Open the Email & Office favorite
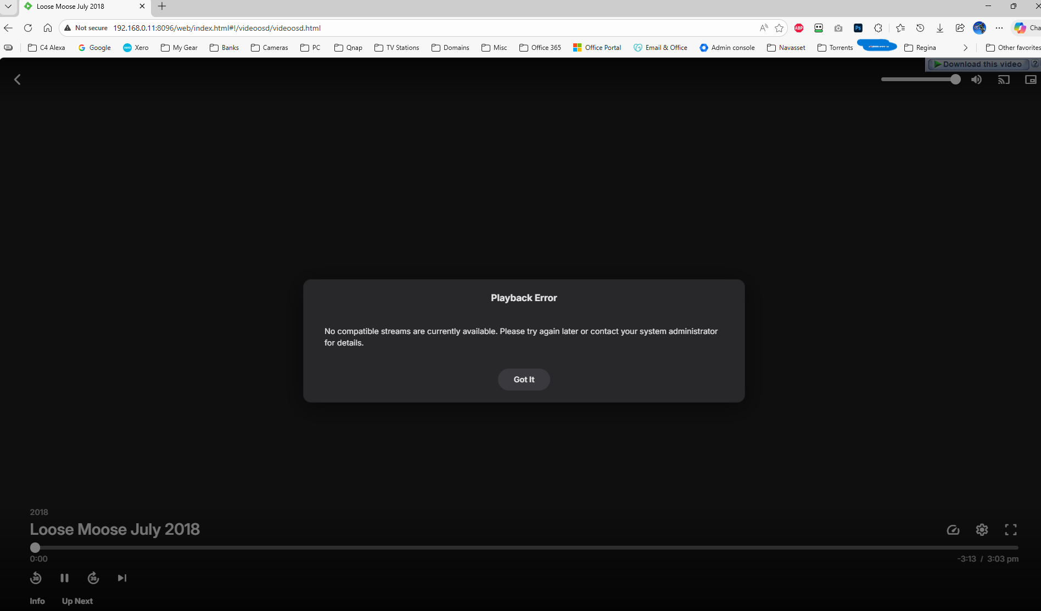Screen dimensions: 1041x611 click(x=660, y=48)
